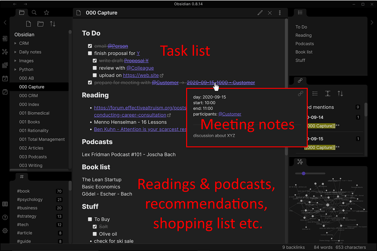Create a new folder in the file explorer

click(40, 24)
